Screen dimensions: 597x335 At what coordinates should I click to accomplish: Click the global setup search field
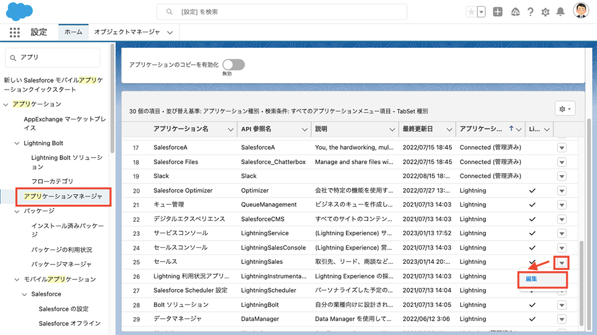point(282,12)
